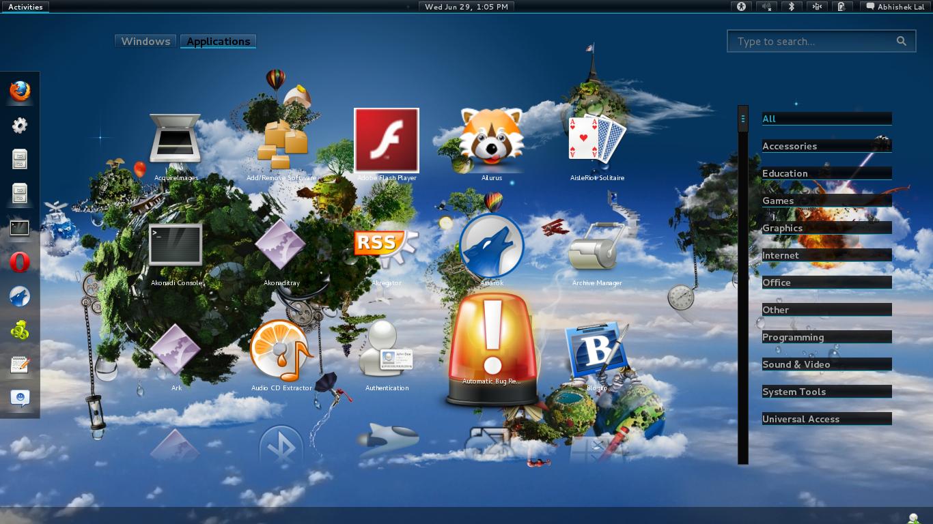Open the settings gear in the dock
The height and width of the screenshot is (524, 933).
pos(20,125)
